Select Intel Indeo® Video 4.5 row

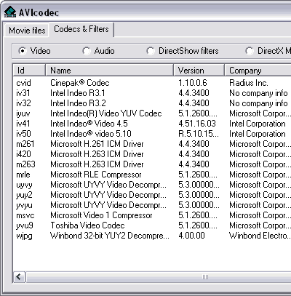click(89, 124)
